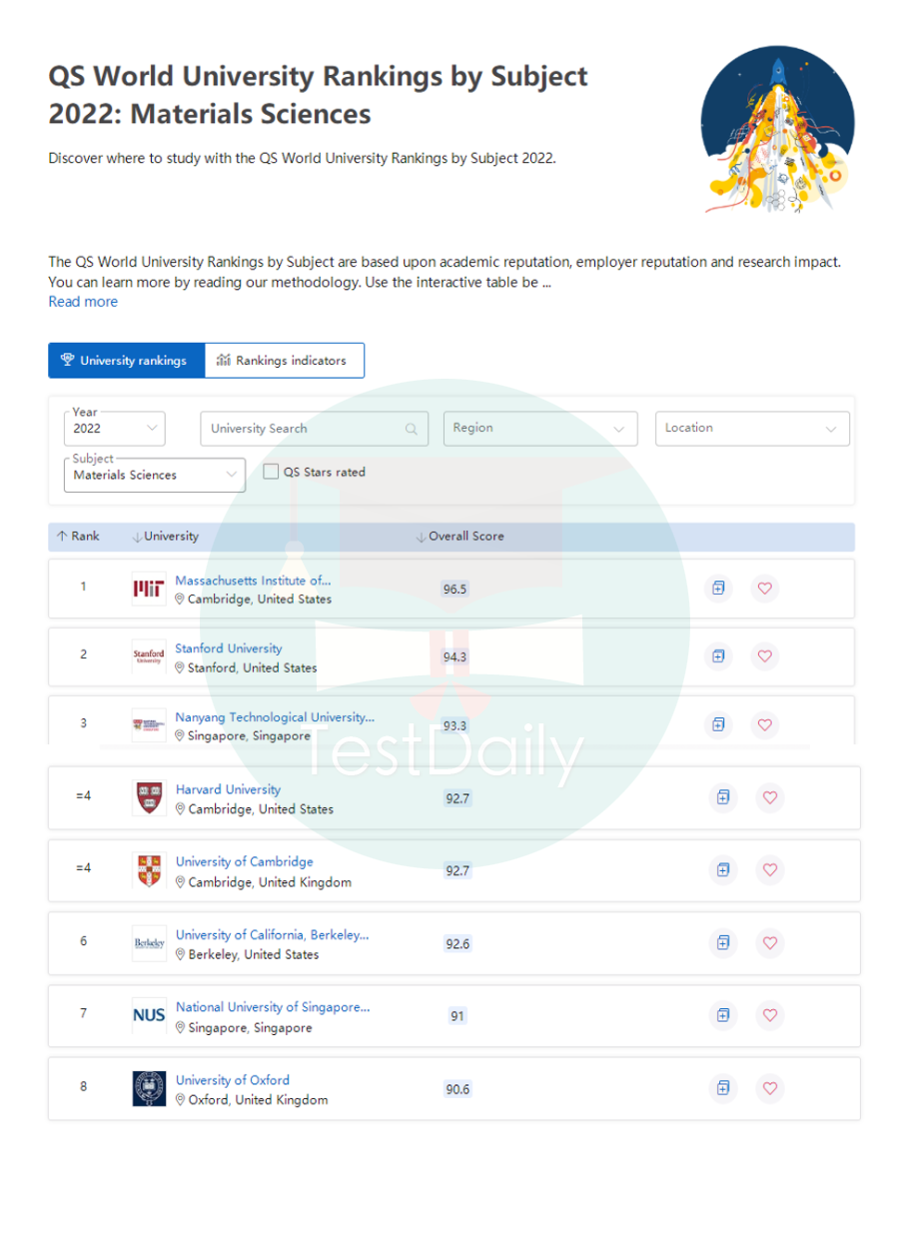The image size is (899, 1249).
Task: Click Stanford's overall score 94.3
Action: coord(454,657)
